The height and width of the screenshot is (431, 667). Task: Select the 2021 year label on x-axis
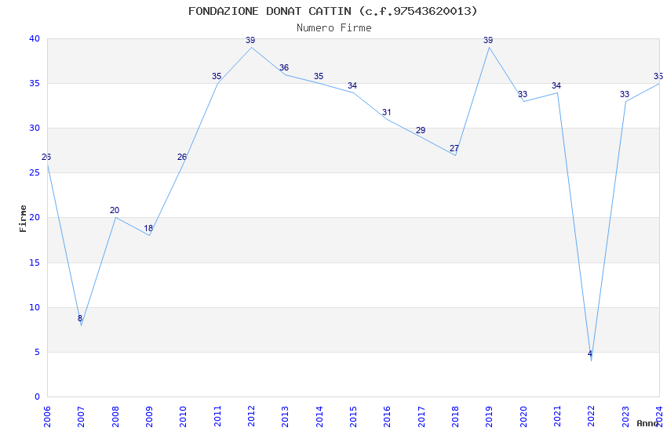(557, 417)
